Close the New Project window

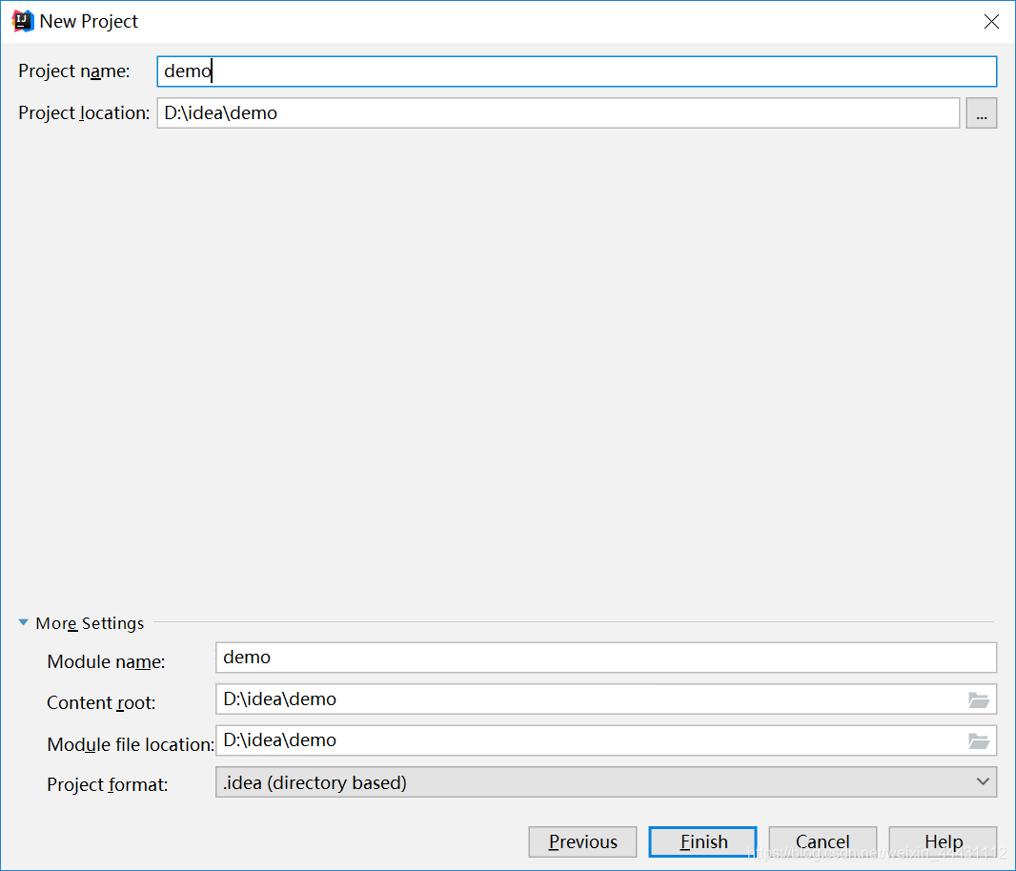pyautogui.click(x=991, y=21)
